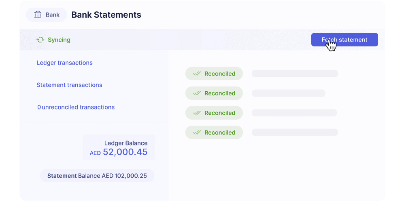This screenshot has width=404, height=221.
Task: Open Statement transactions link
Action: pos(69,85)
